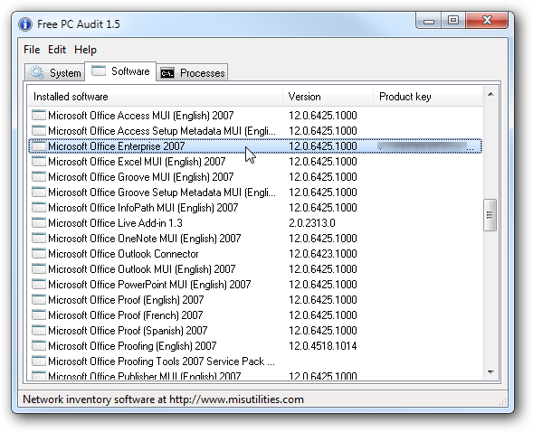The width and height of the screenshot is (533, 432).
Task: Close the Free PC Audit window
Action: pyautogui.click(x=487, y=21)
